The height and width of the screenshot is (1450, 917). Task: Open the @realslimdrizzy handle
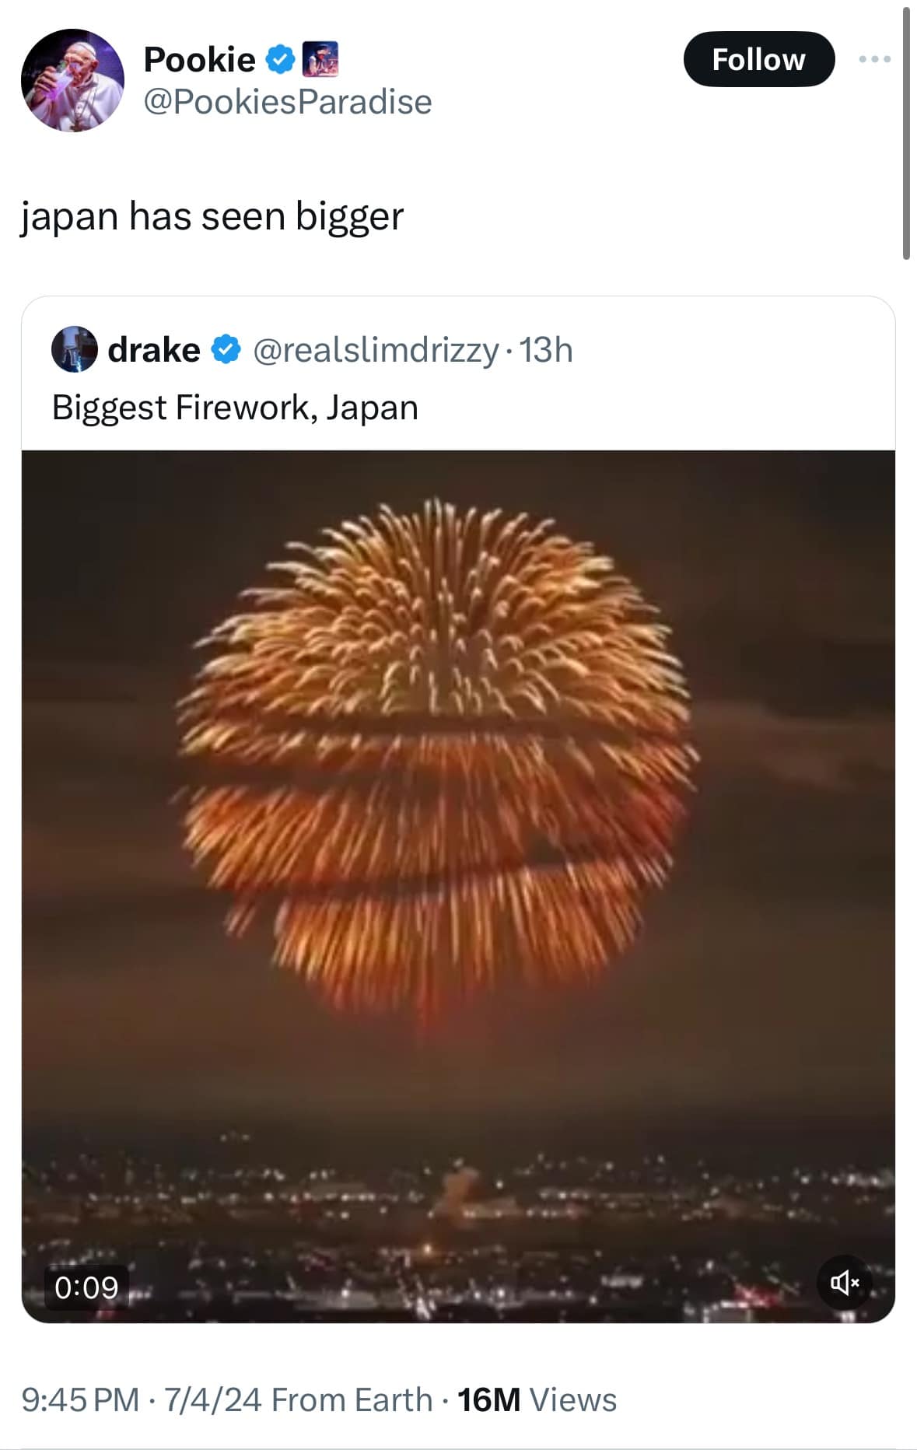376,350
